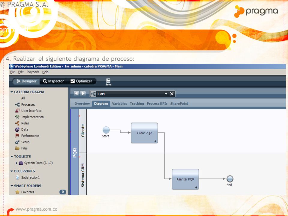Click the Files folder icon
288x216 pixels.
(x=17, y=148)
